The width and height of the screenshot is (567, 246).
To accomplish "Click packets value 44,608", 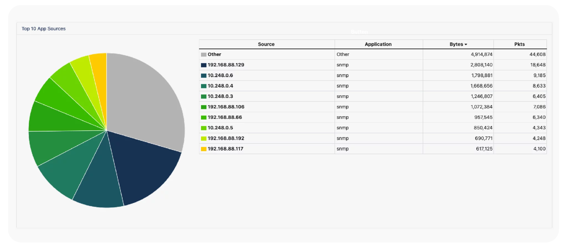I will point(537,54).
